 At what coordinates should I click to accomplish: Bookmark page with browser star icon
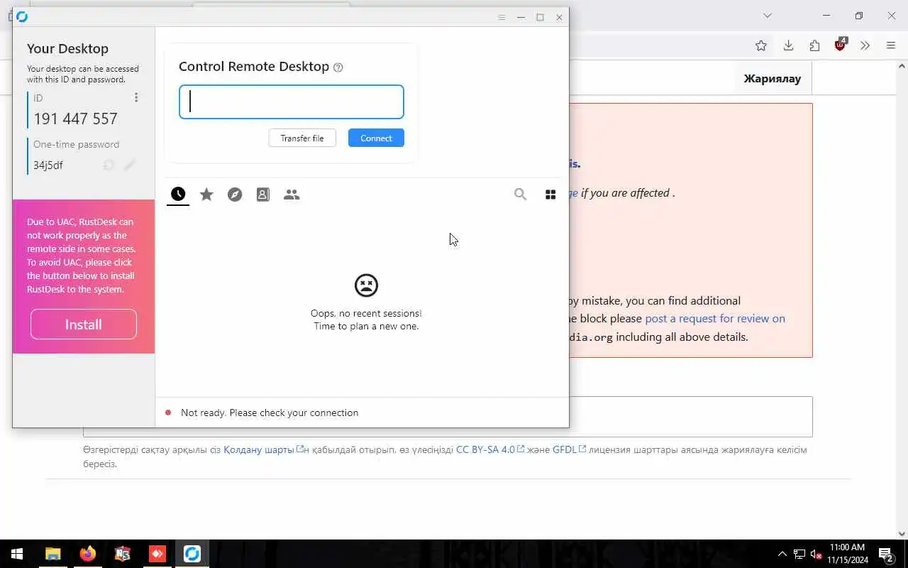pyautogui.click(x=761, y=45)
